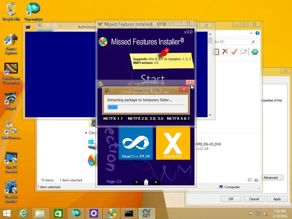Click the red delete X toolbar icon
The height and width of the screenshot is (219, 292).
point(225,52)
